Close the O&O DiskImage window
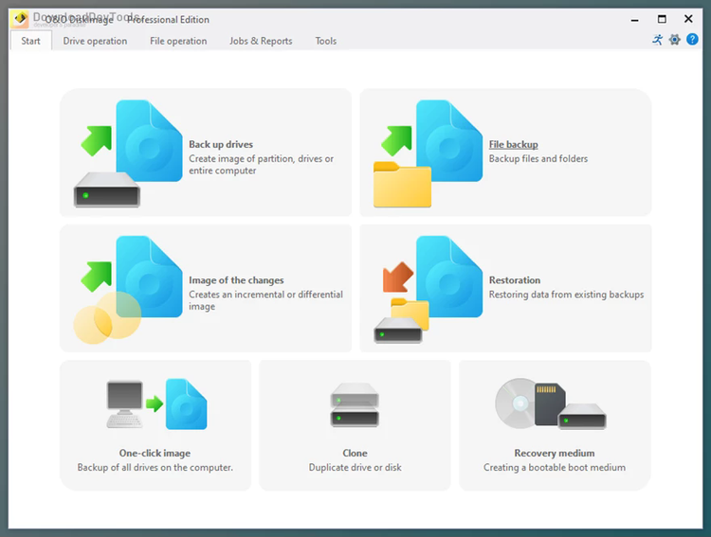711x537 pixels. click(x=688, y=19)
